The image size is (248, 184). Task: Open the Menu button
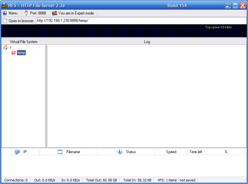pyautogui.click(x=10, y=13)
